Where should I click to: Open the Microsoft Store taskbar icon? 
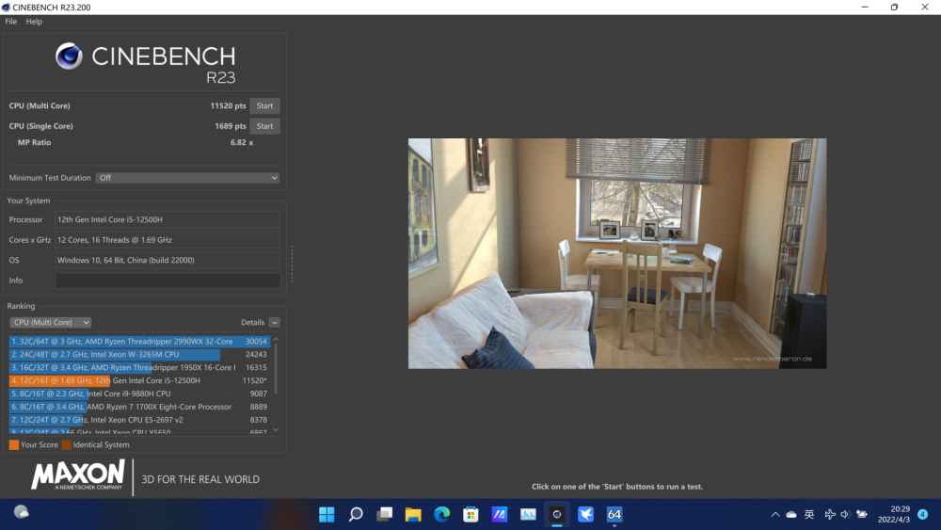470,514
